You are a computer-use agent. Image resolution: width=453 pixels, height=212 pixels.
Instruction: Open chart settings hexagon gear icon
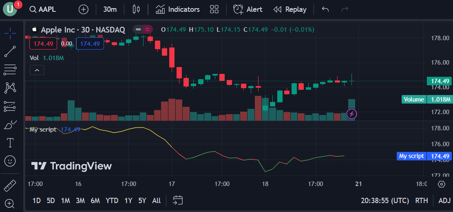441,184
